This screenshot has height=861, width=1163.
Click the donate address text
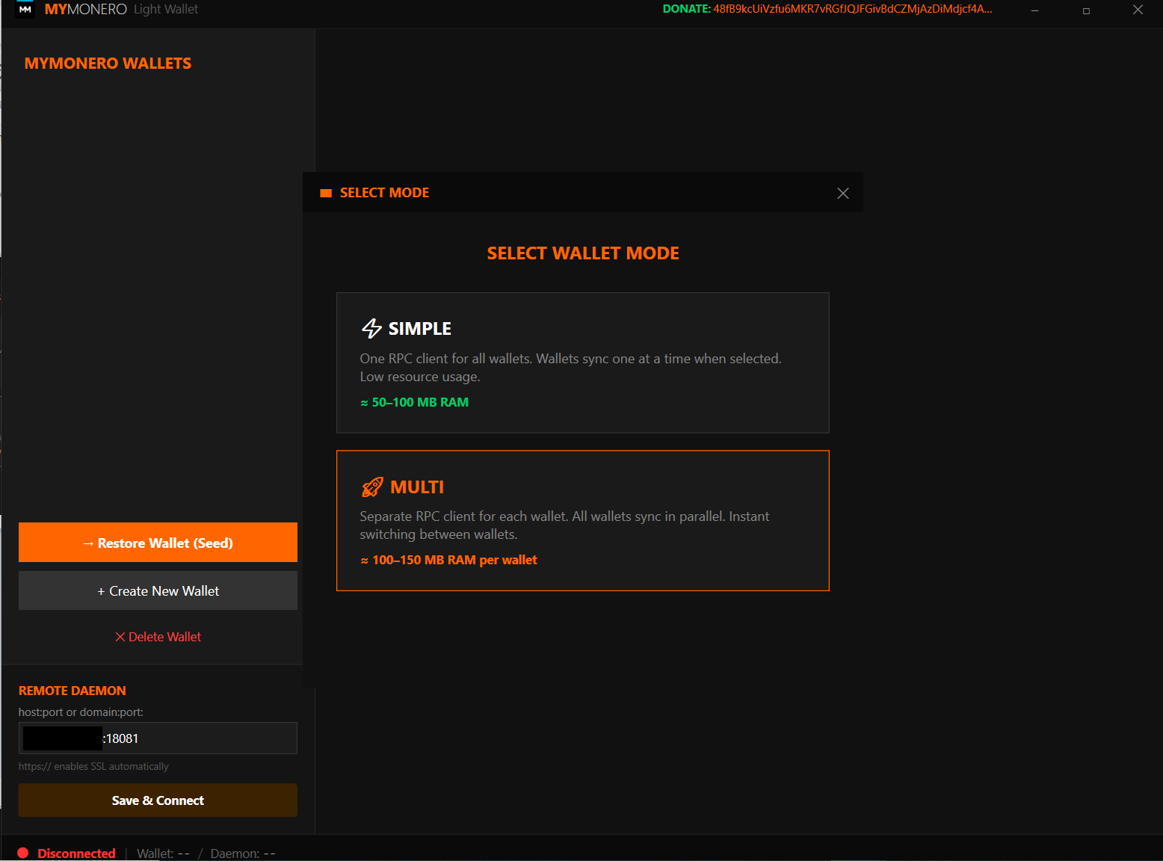(853, 9)
